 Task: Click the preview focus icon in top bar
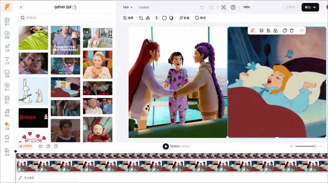(x=223, y=7)
